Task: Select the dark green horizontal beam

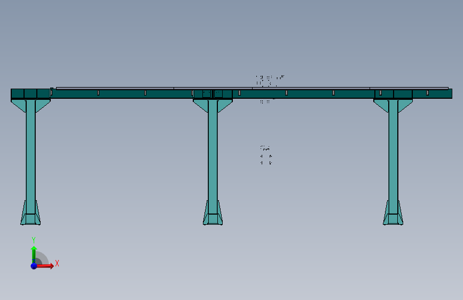Action: [232, 94]
